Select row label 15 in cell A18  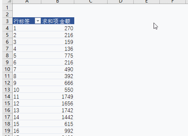coord(27,124)
